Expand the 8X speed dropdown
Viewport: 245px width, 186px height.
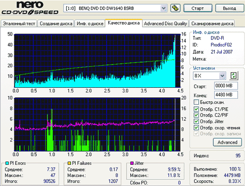point(222,76)
